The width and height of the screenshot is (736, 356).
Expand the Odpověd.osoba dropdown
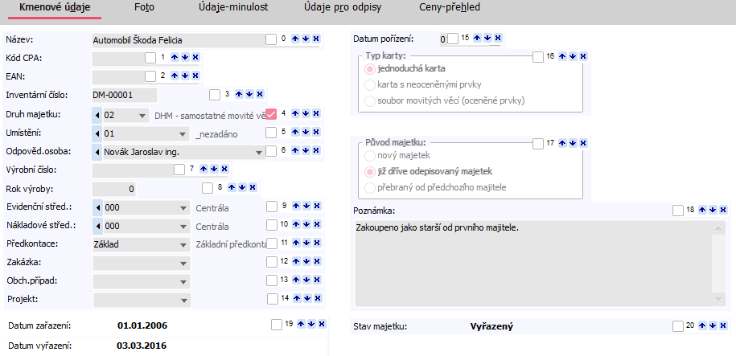(x=259, y=152)
